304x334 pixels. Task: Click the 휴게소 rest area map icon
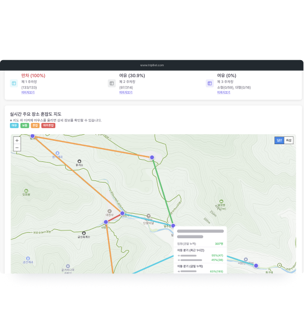point(79,161)
